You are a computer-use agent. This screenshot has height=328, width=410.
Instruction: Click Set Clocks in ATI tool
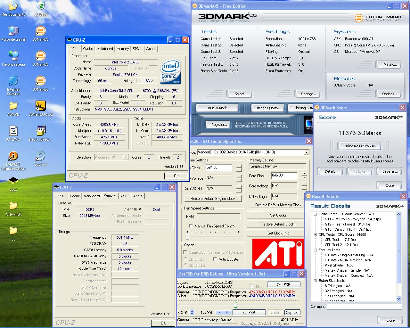click(278, 215)
